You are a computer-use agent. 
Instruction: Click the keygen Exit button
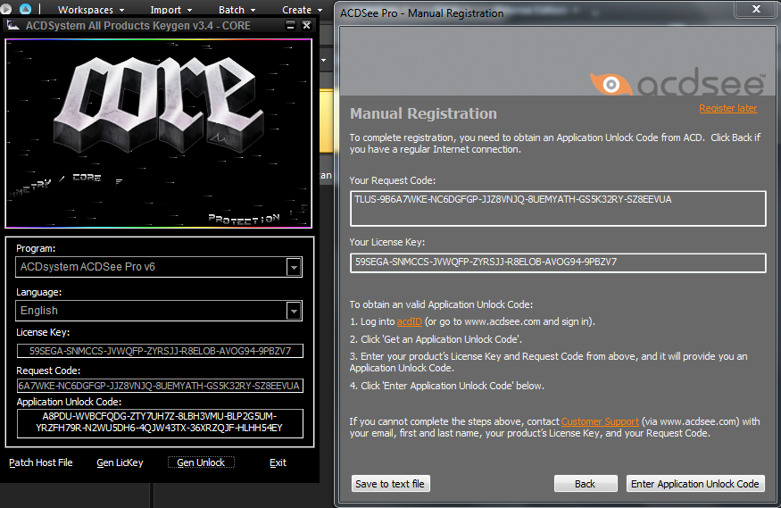[x=278, y=462]
